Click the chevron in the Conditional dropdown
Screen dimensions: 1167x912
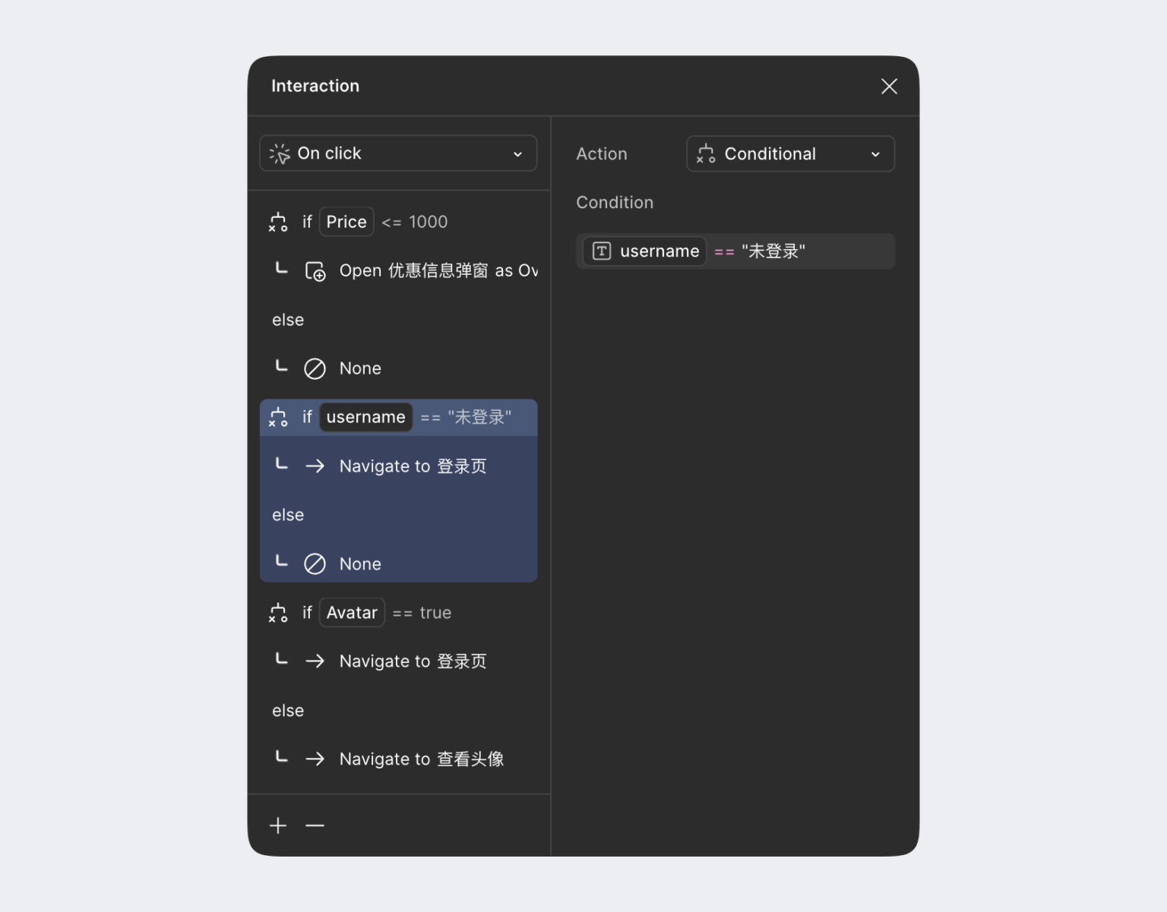(875, 154)
